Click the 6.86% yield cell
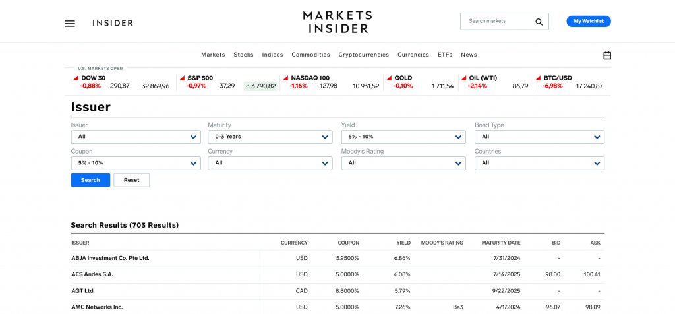This screenshot has width=675, height=314. click(x=402, y=258)
